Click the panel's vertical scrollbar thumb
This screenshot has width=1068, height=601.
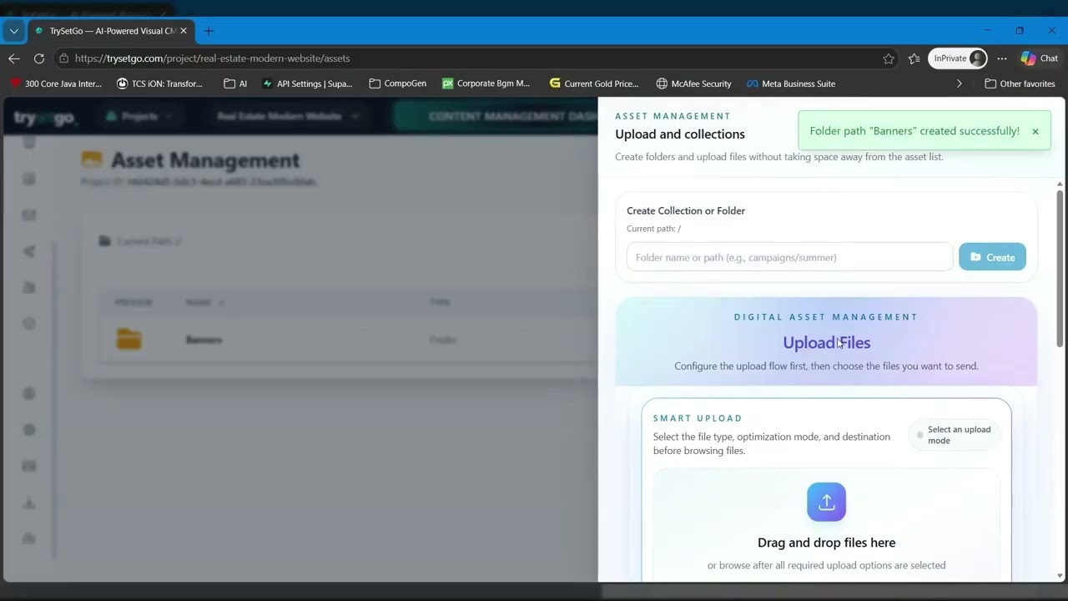[1060, 268]
